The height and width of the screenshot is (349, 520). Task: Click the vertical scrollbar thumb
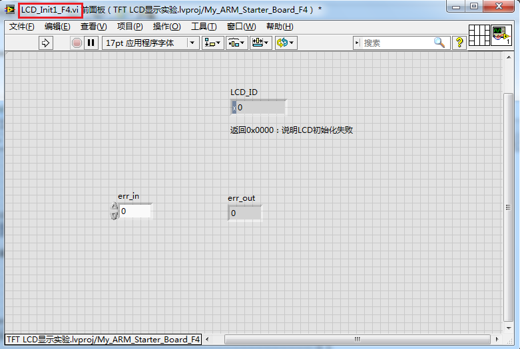[508, 207]
